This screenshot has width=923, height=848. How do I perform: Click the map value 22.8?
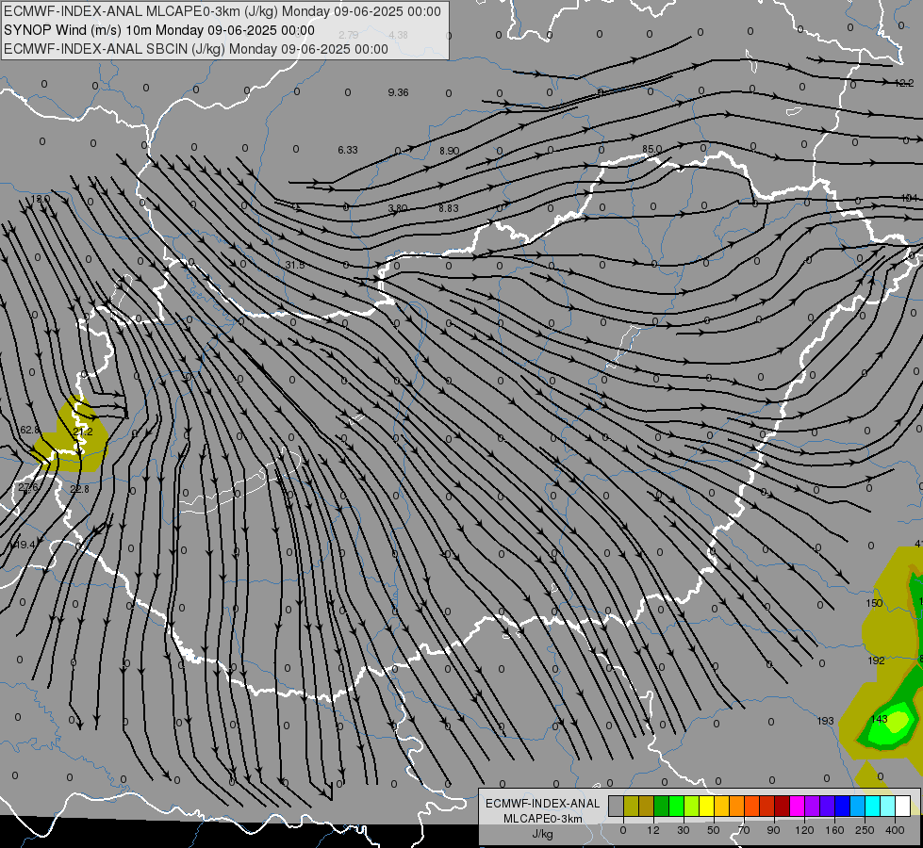click(79, 489)
